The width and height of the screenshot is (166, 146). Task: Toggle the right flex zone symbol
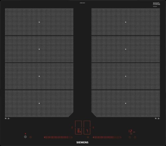coord(94,127)
